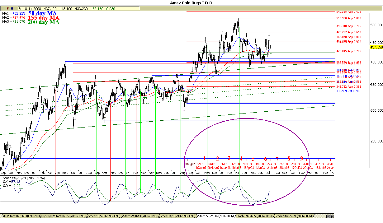
Task: Select the Stoch 55,21,34 (70%-30%) tab
Action: tap(216, 216)
